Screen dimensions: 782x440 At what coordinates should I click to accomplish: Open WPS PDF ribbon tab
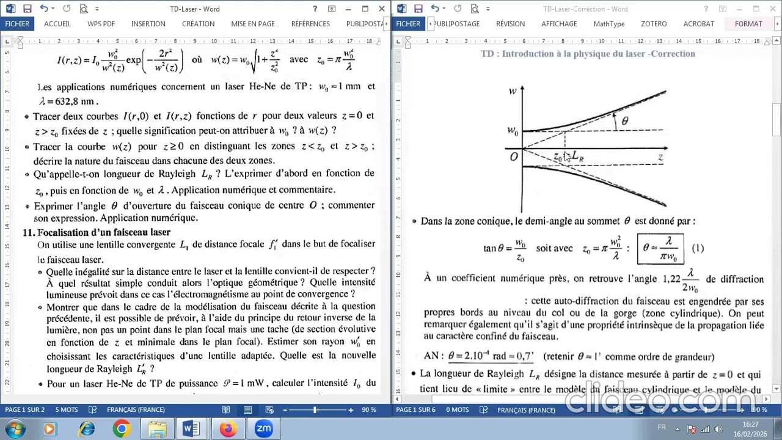[x=101, y=24]
